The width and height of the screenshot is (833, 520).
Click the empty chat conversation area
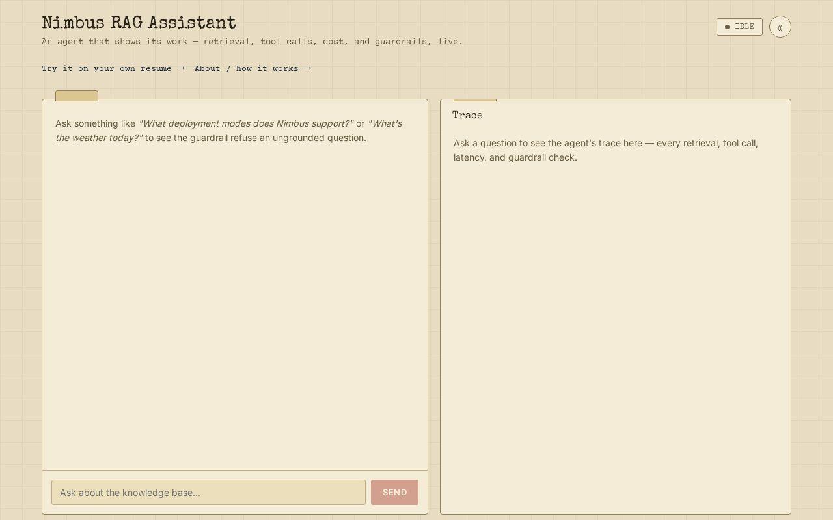click(235, 305)
